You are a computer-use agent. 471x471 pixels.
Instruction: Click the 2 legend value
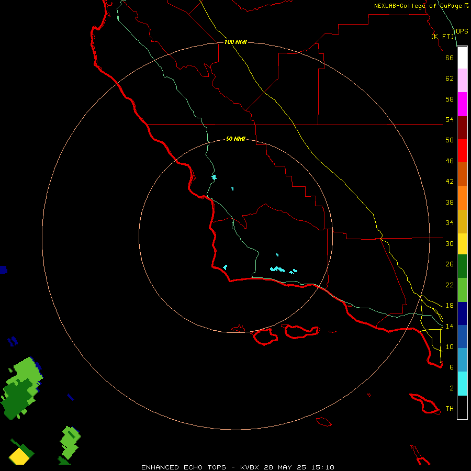coord(452,388)
